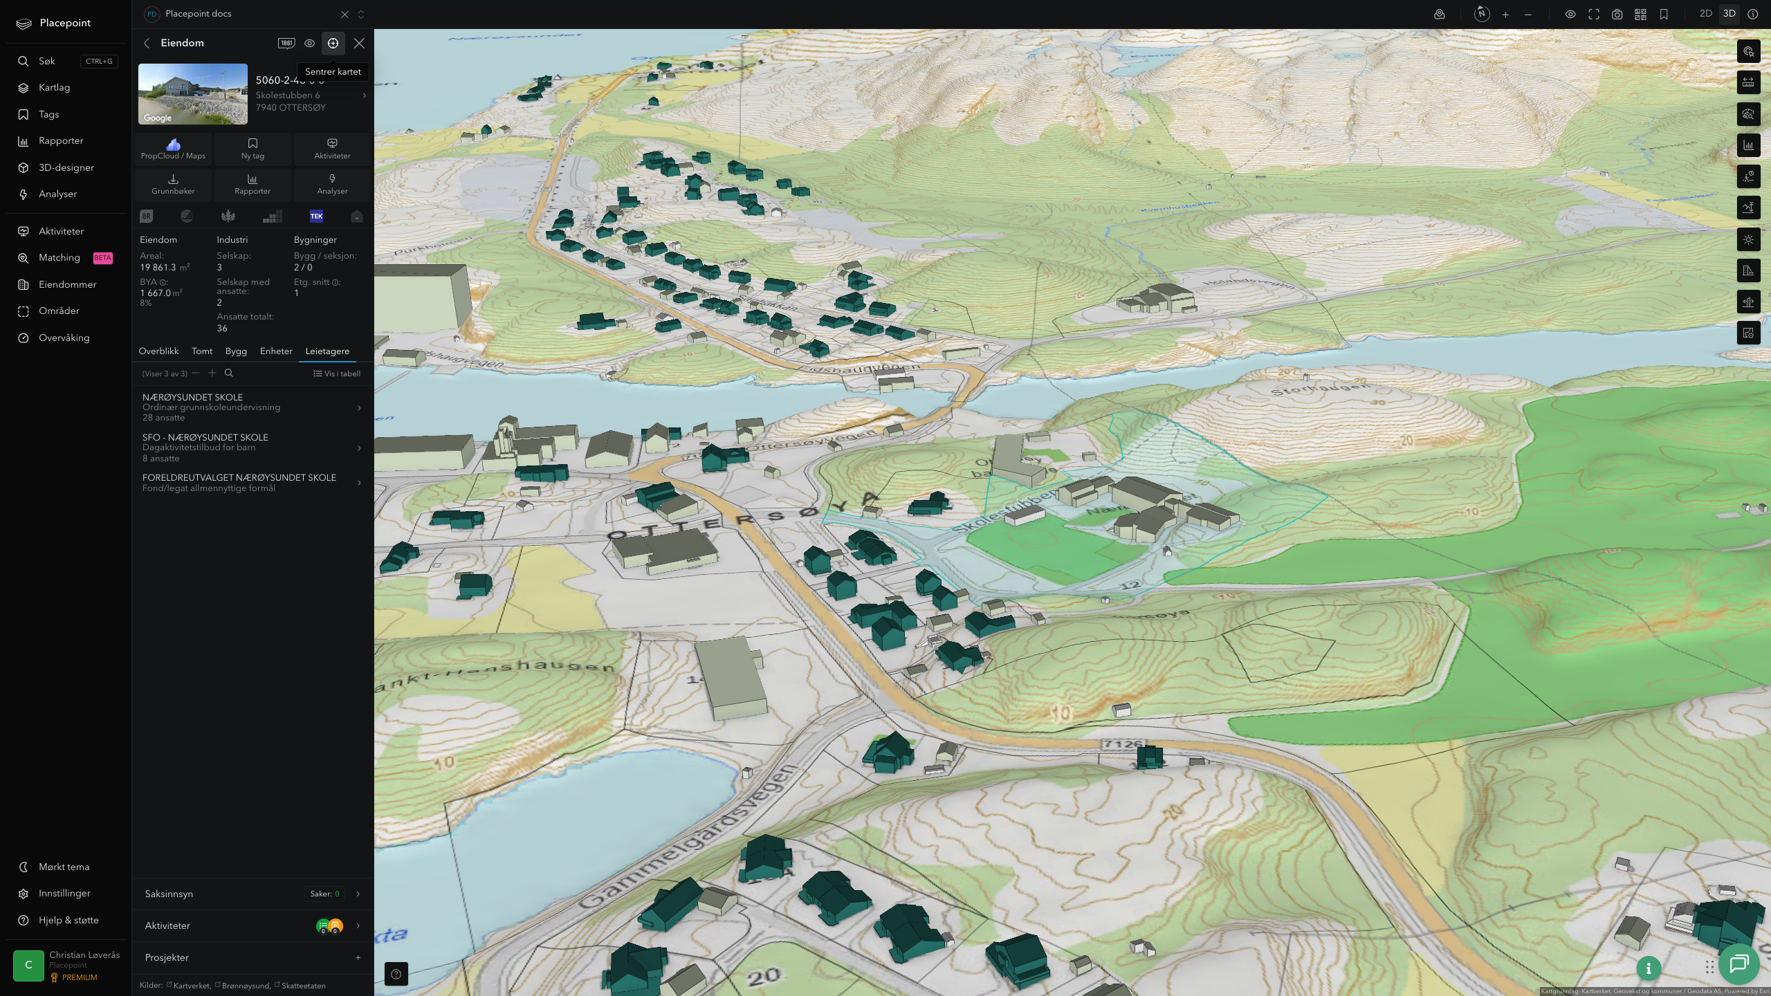
Task: Switch map to 3D view
Action: click(x=1729, y=14)
